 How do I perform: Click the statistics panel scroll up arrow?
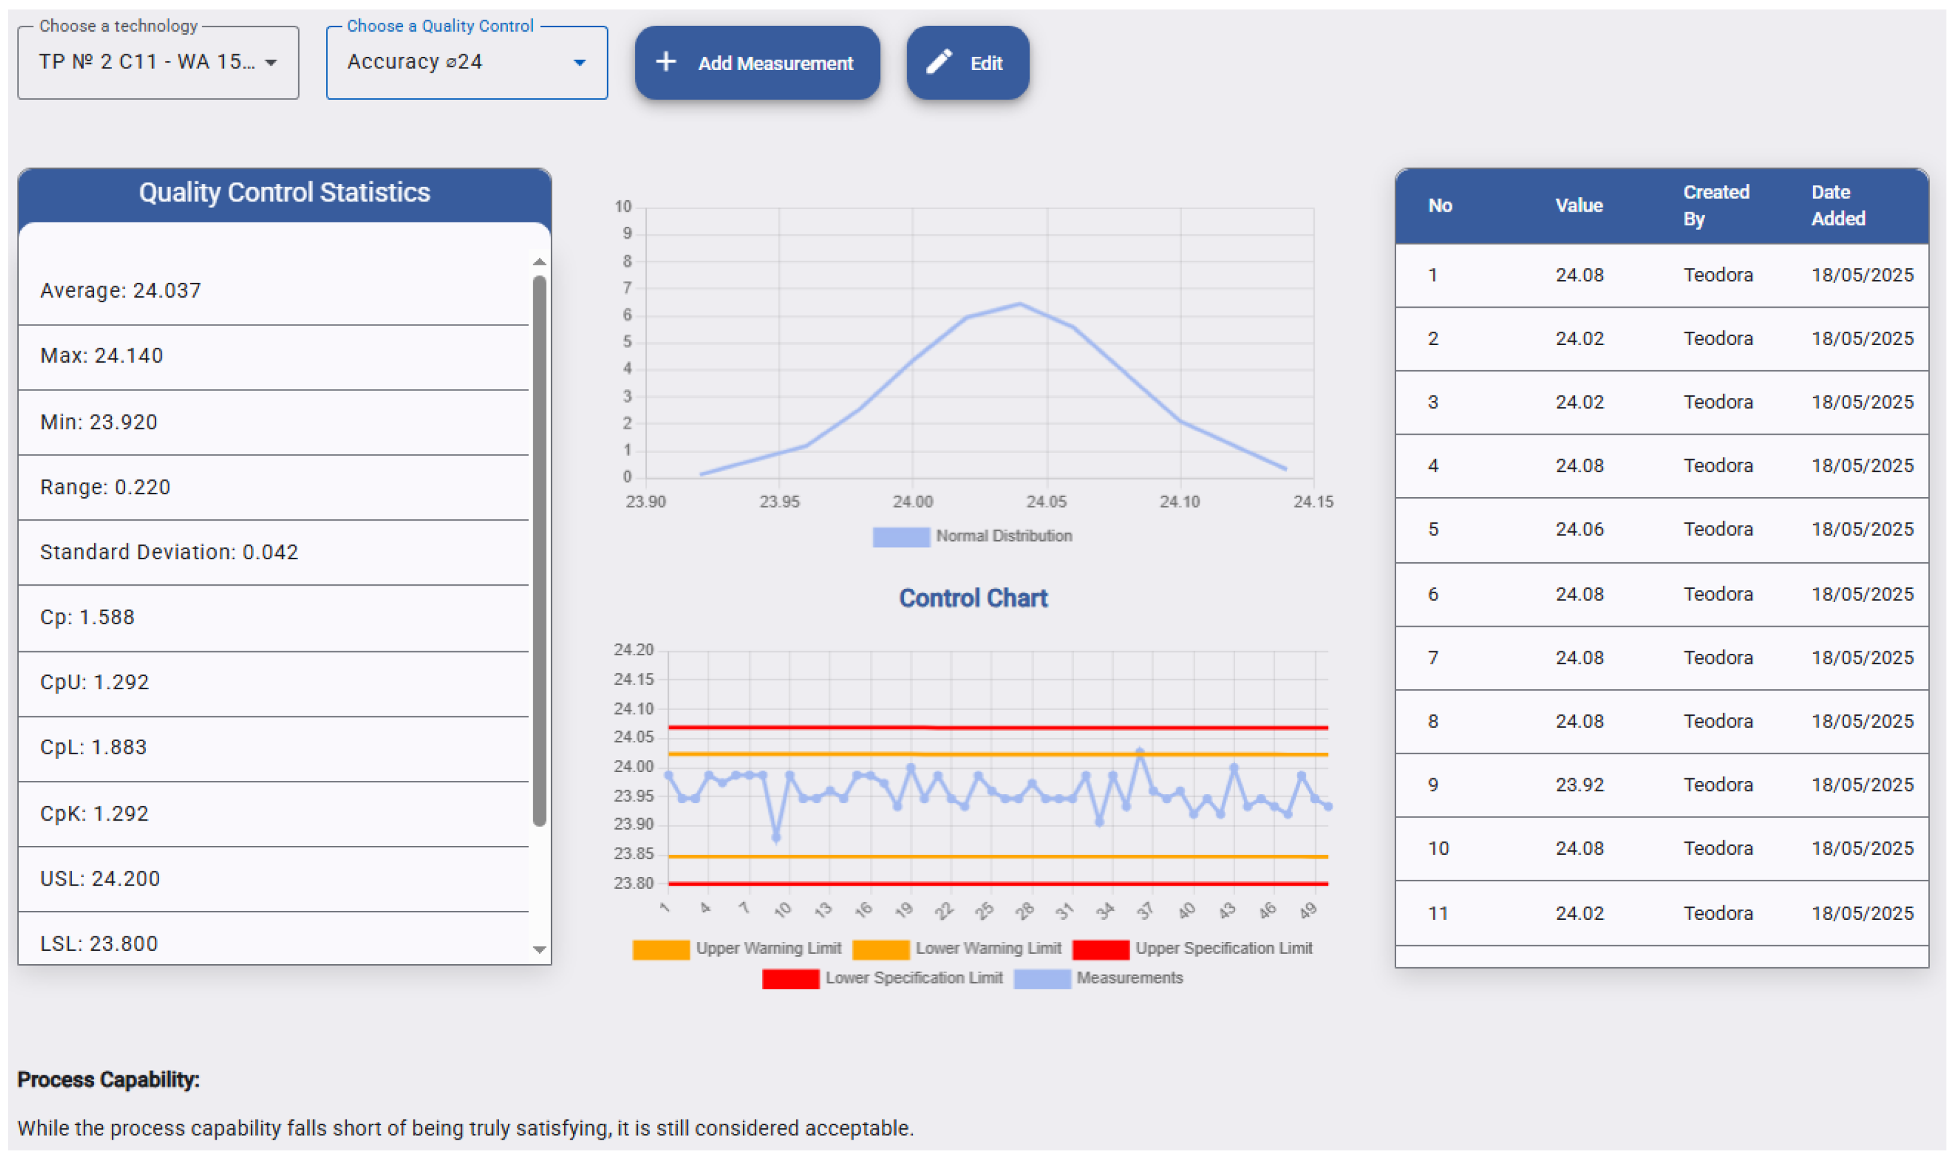tap(540, 262)
